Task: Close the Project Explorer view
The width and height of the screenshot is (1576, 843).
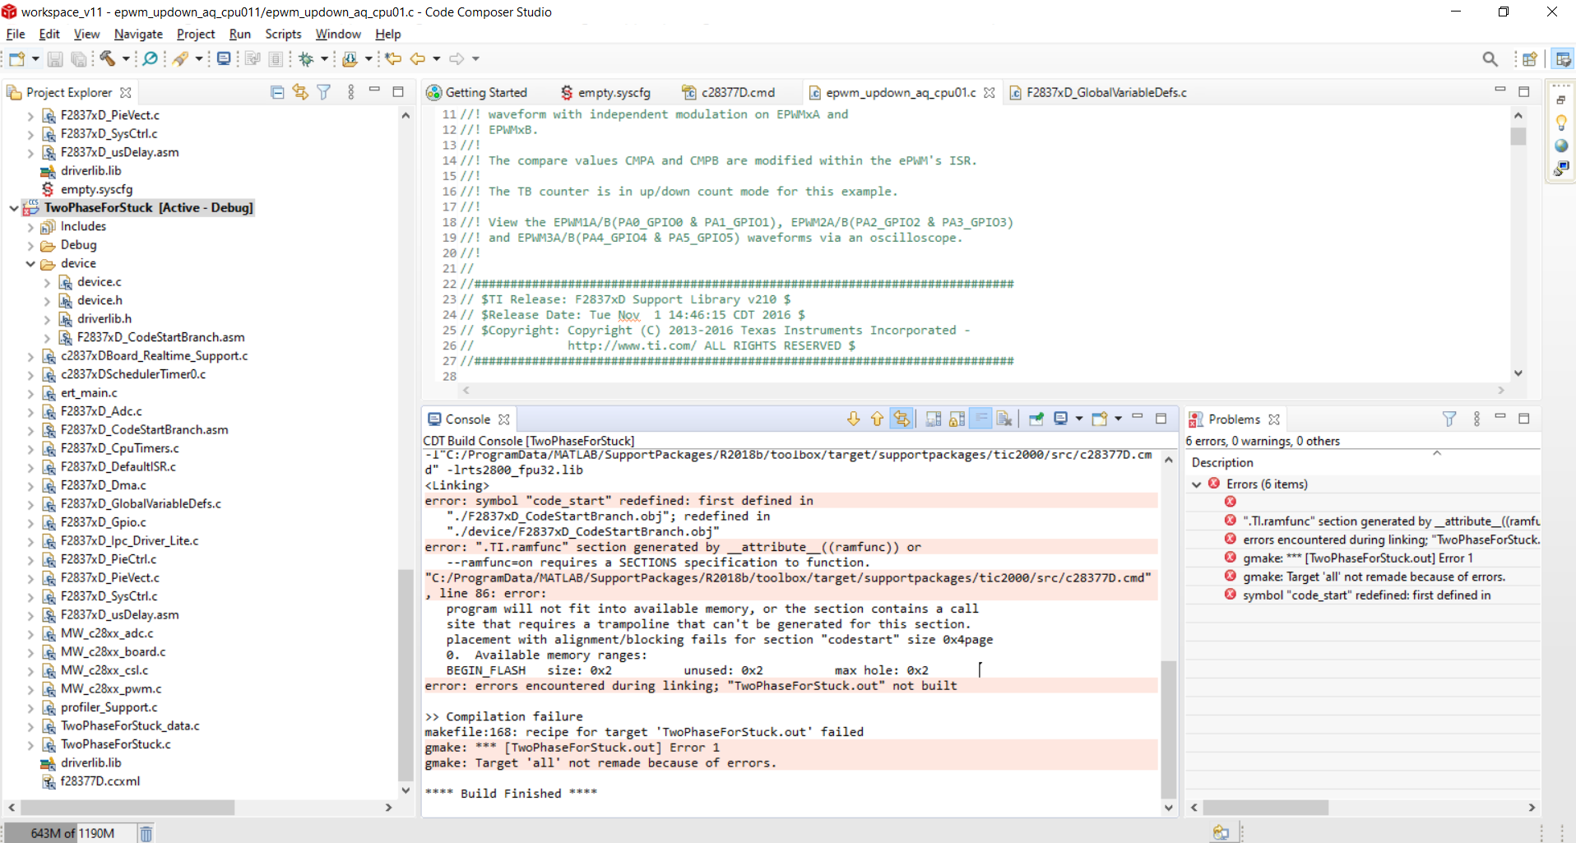Action: coord(125,92)
